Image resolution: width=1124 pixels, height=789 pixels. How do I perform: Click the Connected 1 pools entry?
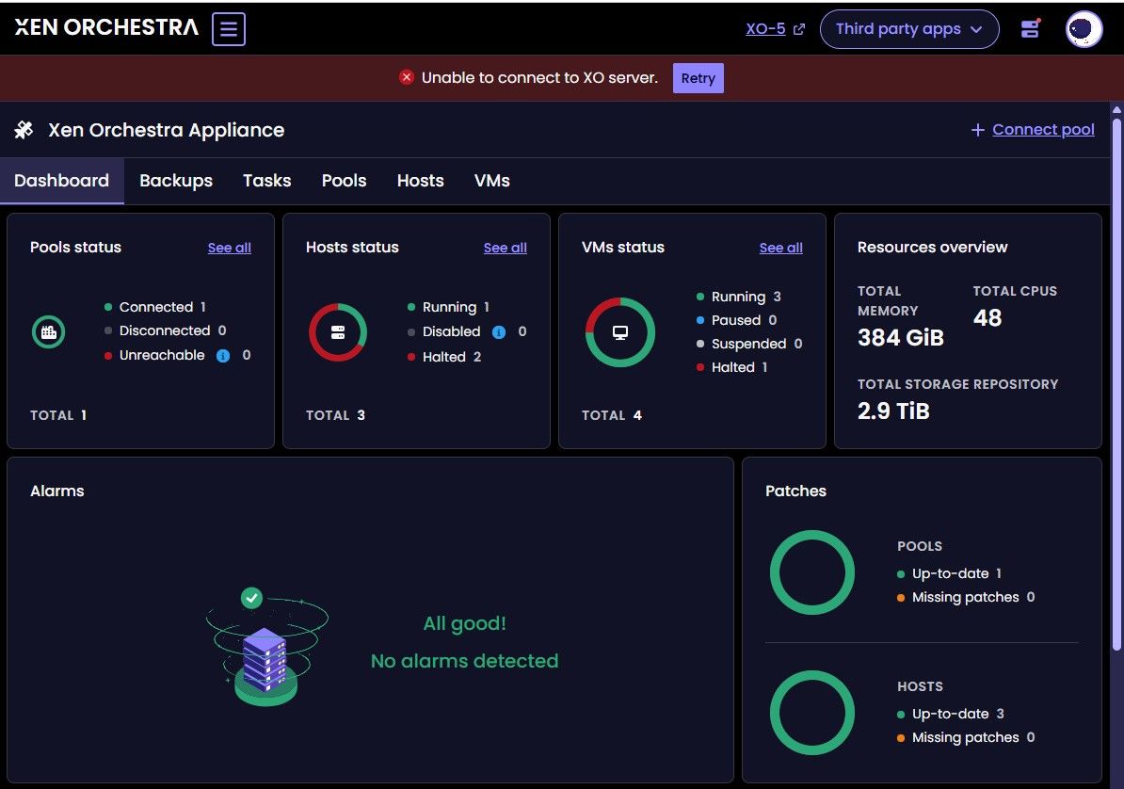(x=155, y=307)
